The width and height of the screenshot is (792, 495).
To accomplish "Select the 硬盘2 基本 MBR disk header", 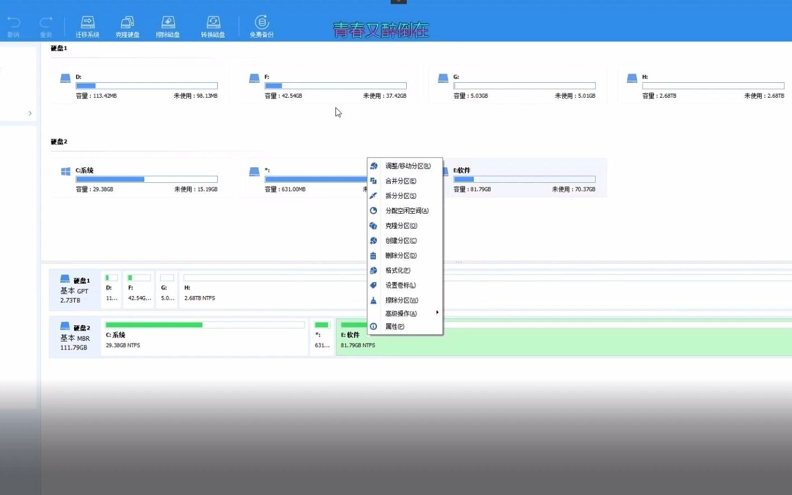I will [75, 337].
